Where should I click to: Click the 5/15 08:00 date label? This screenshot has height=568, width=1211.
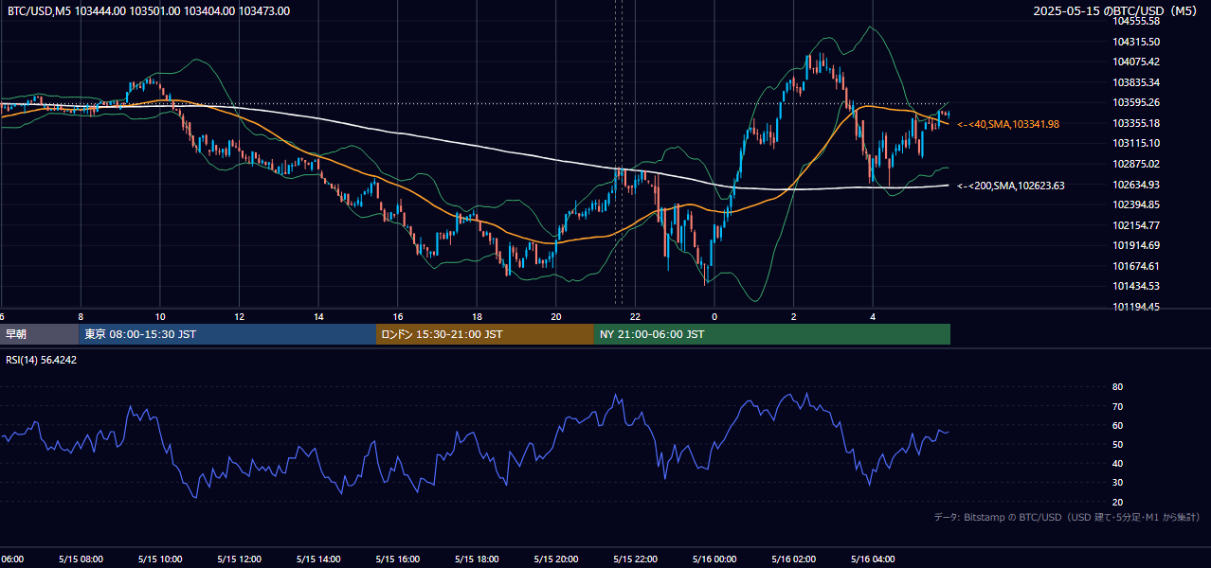[81, 559]
